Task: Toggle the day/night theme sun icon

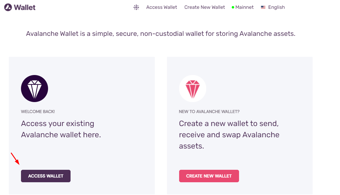Action: tap(136, 7)
